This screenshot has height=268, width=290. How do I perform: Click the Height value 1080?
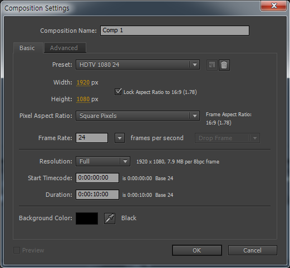pyautogui.click(x=83, y=100)
